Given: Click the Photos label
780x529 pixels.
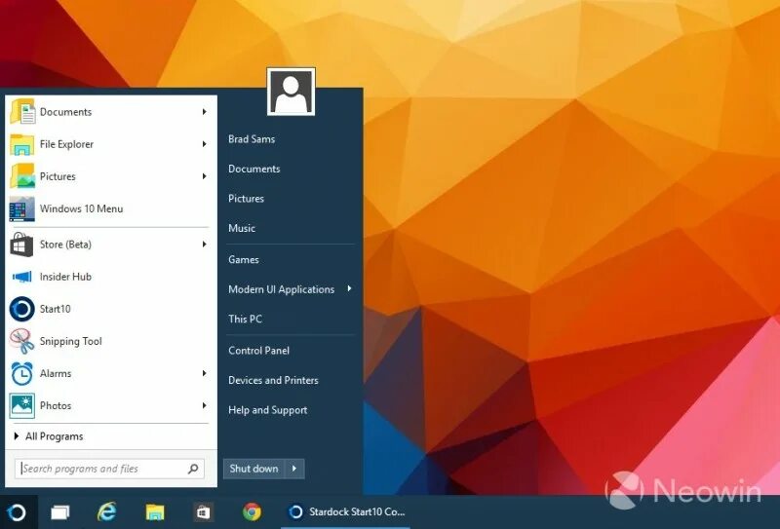Looking at the screenshot, I should point(56,405).
